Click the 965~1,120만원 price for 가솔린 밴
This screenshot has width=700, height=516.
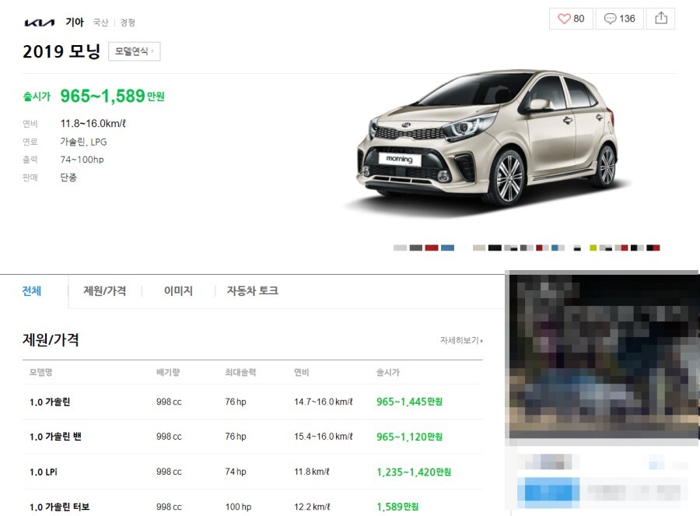point(409,437)
